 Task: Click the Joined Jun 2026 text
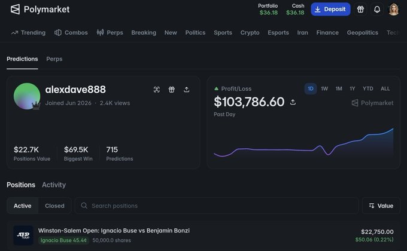[x=68, y=103]
